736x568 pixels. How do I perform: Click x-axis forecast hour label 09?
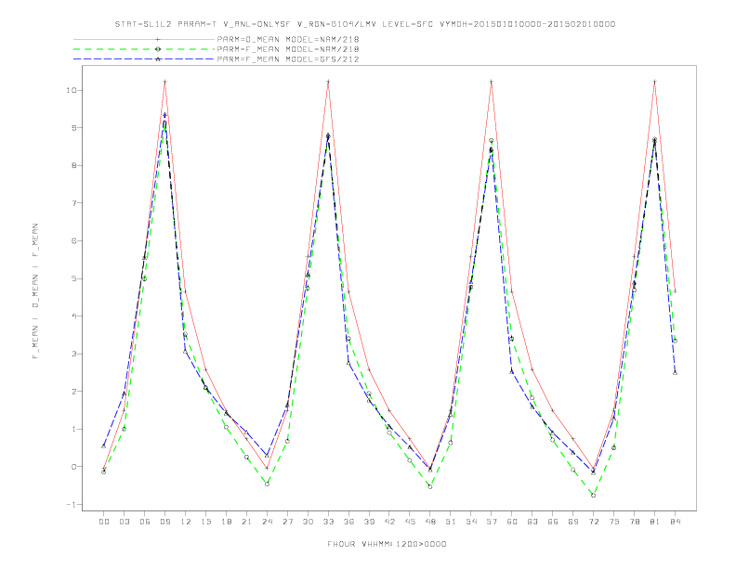164,522
